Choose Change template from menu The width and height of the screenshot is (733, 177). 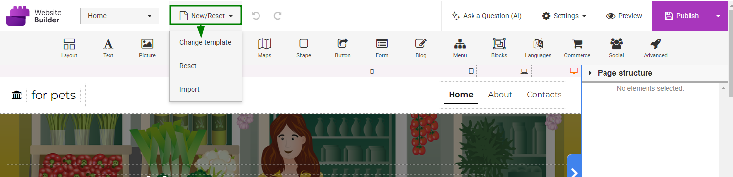click(x=205, y=42)
